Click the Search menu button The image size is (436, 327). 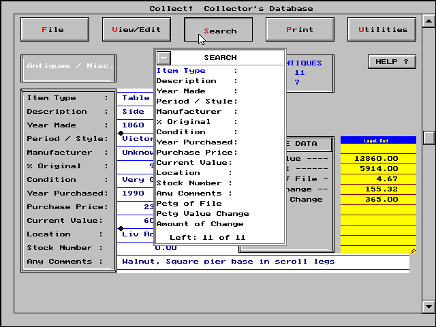point(219,30)
